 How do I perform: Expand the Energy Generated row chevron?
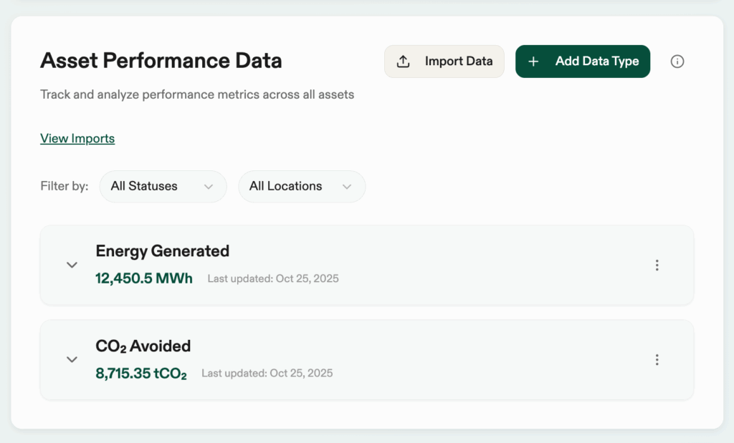pyautogui.click(x=72, y=265)
